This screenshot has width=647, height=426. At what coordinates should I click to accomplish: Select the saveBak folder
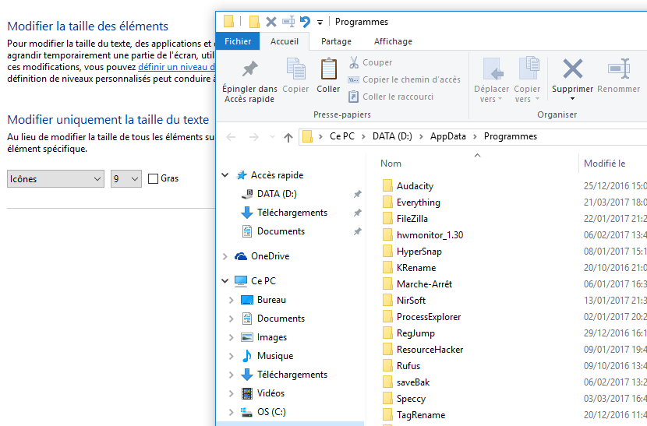[413, 382]
